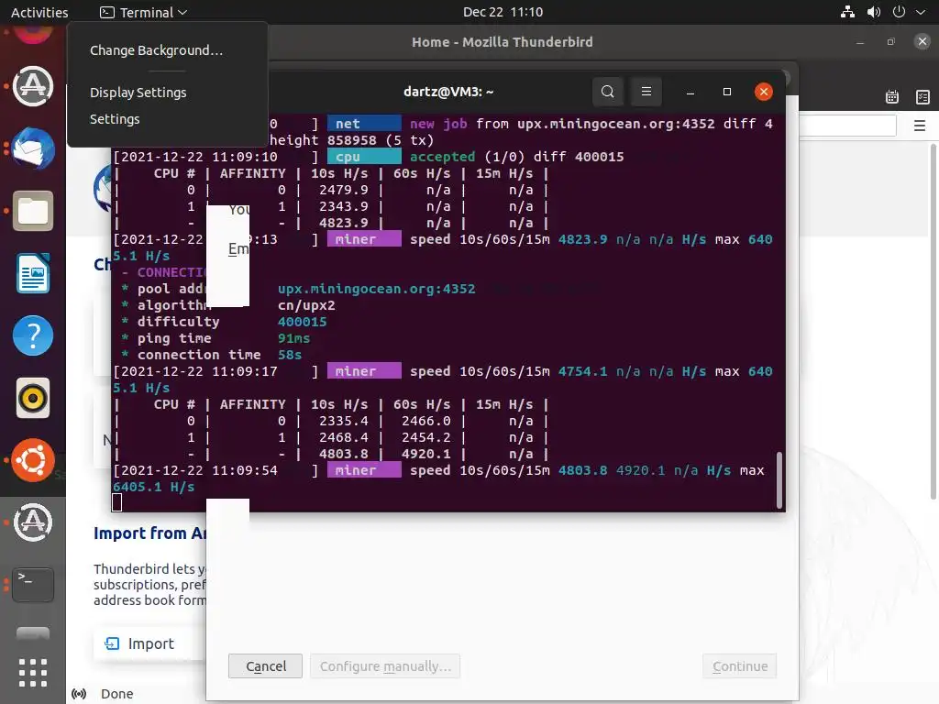Screen dimensions: 939x704
Task: Open Thunderbird application menu icon
Action: pos(920,126)
